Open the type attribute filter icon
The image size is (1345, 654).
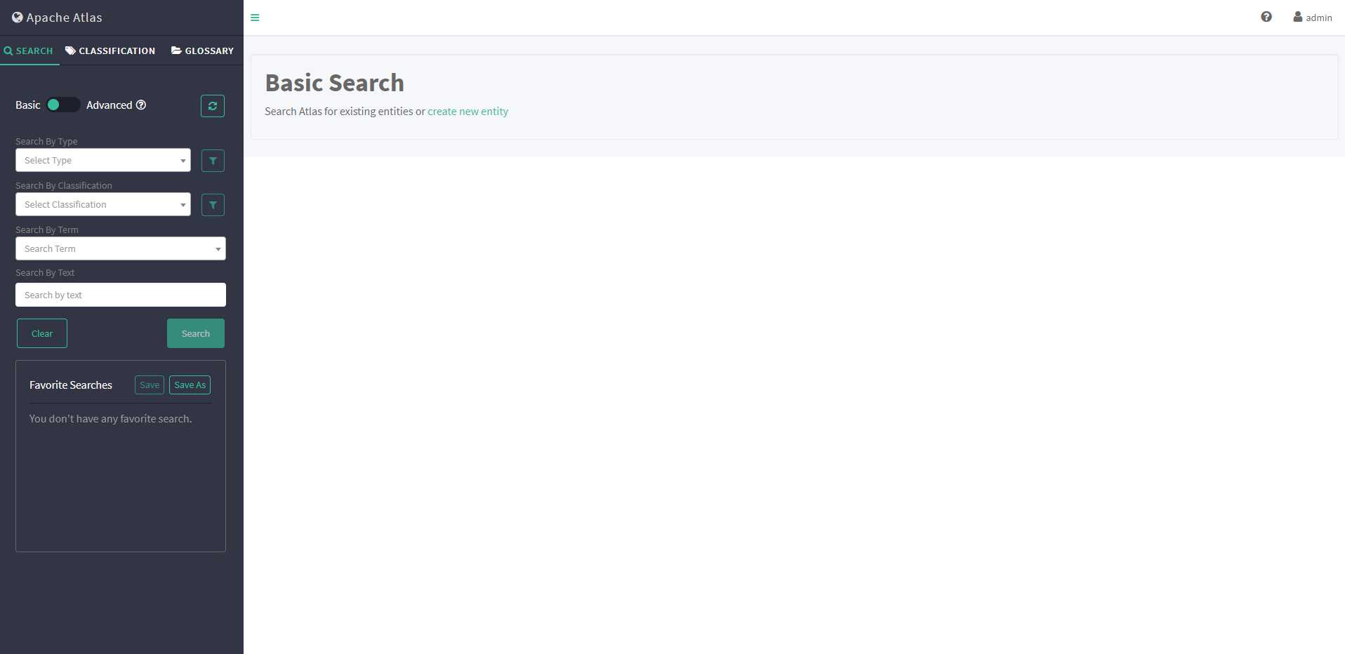[x=213, y=161]
